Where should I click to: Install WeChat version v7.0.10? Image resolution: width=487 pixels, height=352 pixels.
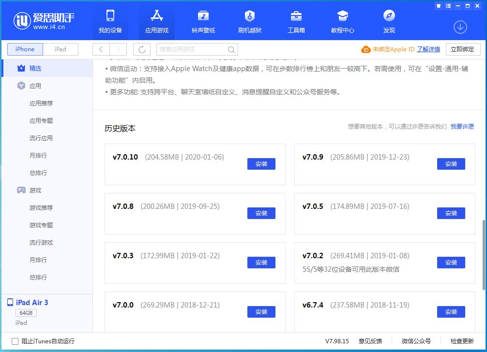point(261,164)
